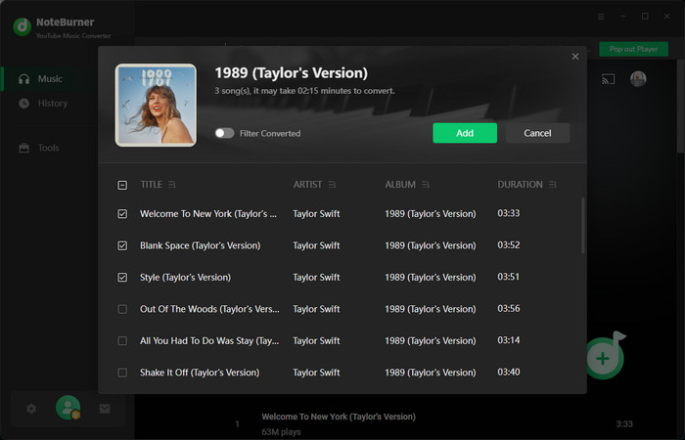The height and width of the screenshot is (440, 685).
Task: Open the mail envelope icon
Action: pyautogui.click(x=105, y=409)
